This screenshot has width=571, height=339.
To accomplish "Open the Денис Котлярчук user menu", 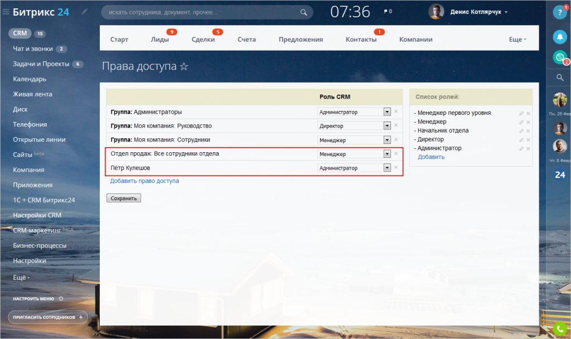I will 478,12.
